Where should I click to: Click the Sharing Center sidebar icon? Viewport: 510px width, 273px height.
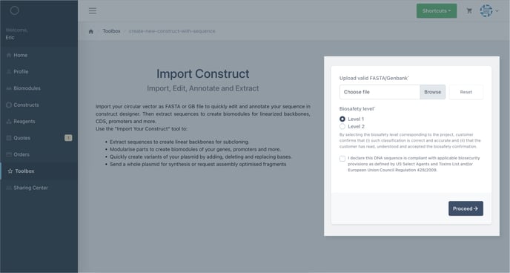[9, 188]
